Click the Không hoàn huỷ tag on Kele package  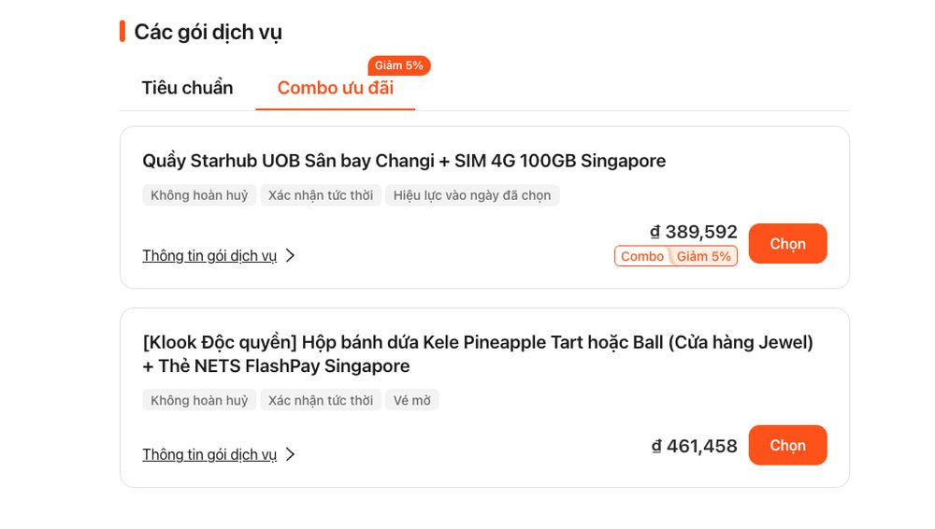click(x=199, y=400)
